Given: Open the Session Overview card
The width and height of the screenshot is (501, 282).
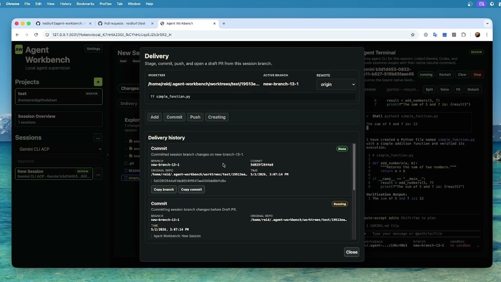Looking at the screenshot, I should pyautogui.click(x=59, y=119).
